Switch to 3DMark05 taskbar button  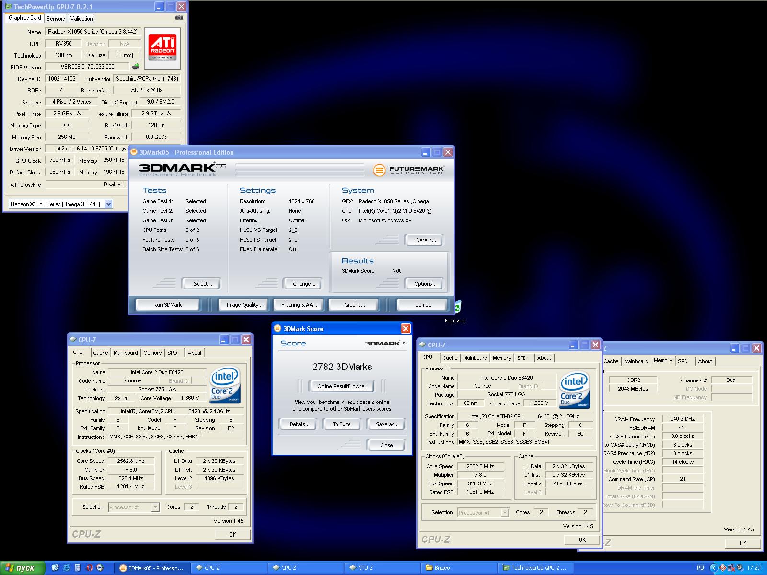coord(152,568)
